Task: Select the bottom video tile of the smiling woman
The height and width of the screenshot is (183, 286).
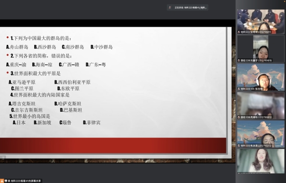Action: [x=261, y=161]
